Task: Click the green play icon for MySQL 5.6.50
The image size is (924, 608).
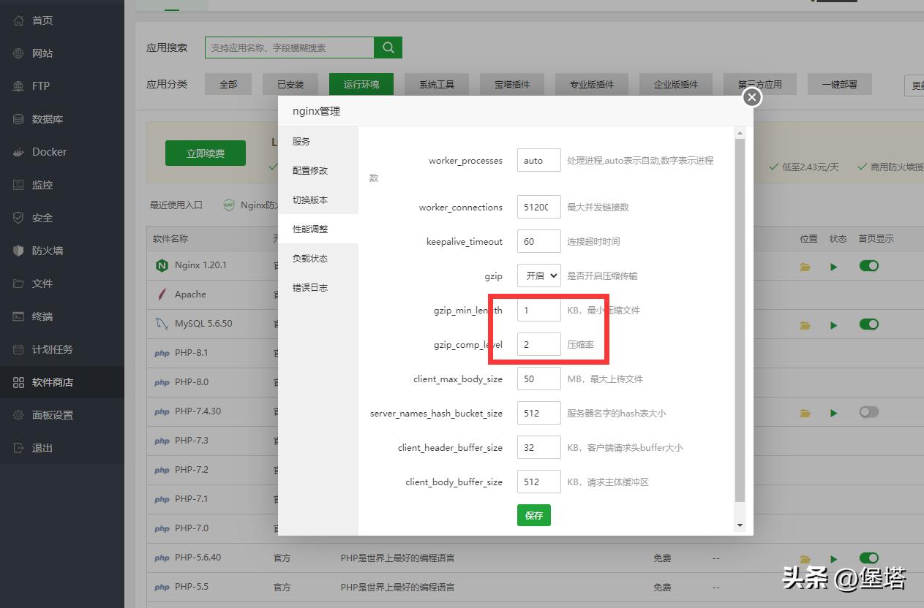Action: click(x=834, y=324)
